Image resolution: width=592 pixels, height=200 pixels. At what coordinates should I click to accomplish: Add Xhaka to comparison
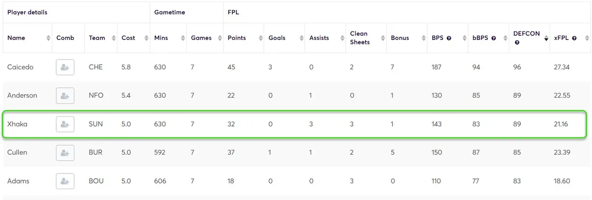pyautogui.click(x=65, y=124)
